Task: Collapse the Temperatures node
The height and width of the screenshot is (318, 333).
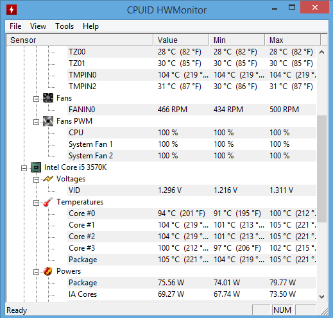Action: coord(36,203)
